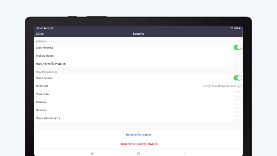The image size is (277, 156).
Task: Tap the Android recent apps icon
Action: (x=92, y=154)
